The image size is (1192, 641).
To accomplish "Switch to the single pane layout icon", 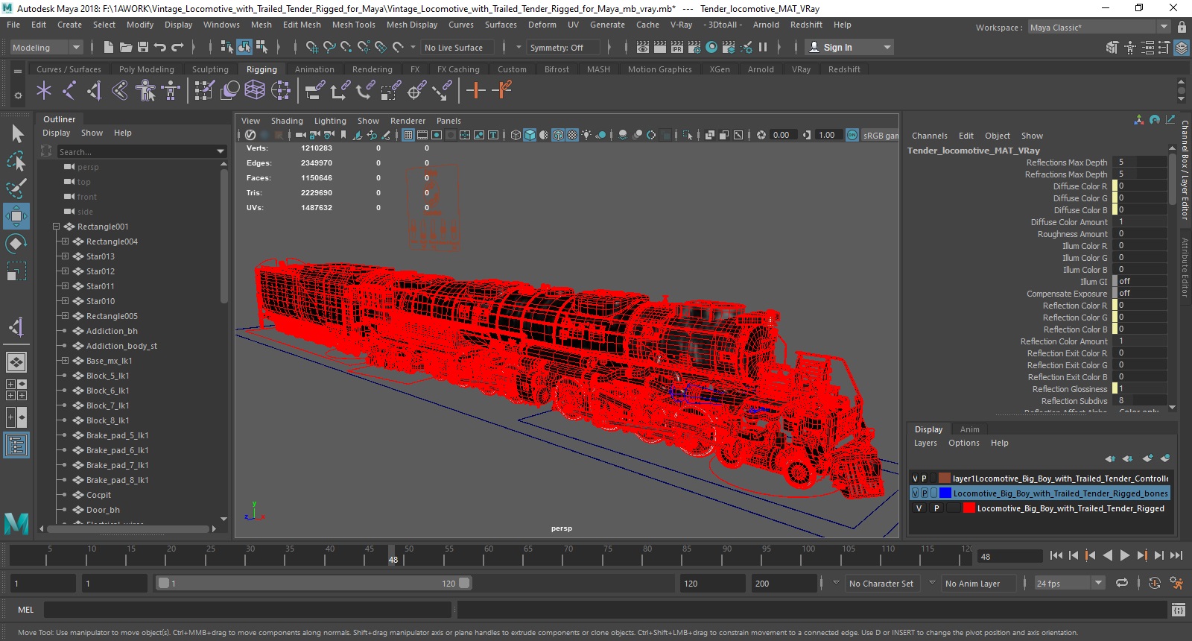I will 16,362.
